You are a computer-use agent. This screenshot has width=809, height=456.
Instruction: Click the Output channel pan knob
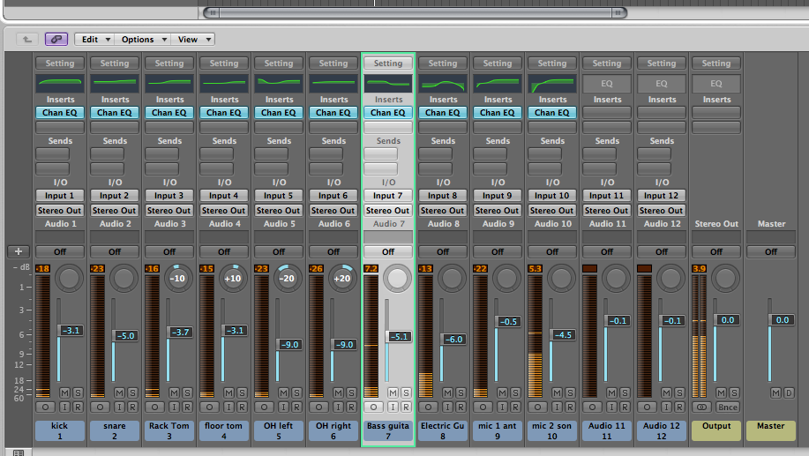(725, 278)
